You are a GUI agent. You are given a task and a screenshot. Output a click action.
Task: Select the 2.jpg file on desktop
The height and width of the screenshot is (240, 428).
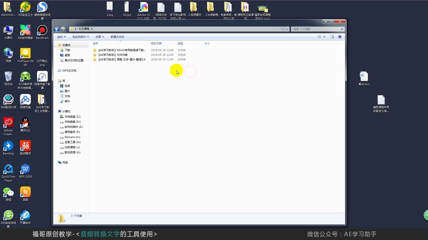pos(110,9)
